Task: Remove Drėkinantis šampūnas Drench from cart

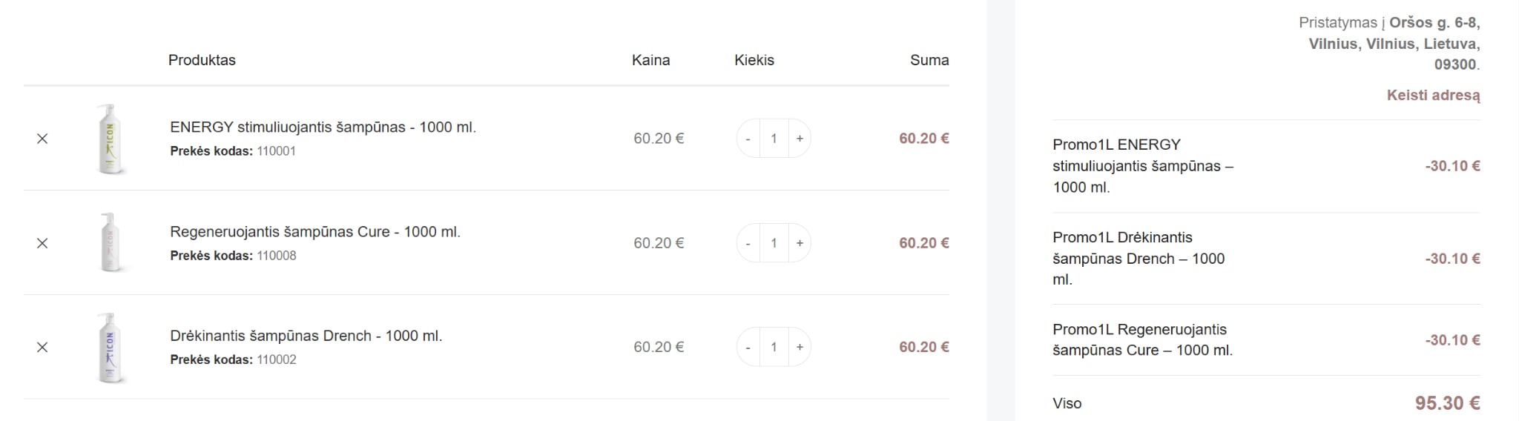Action: [42, 347]
